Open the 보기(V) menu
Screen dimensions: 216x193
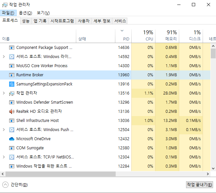point(43,13)
